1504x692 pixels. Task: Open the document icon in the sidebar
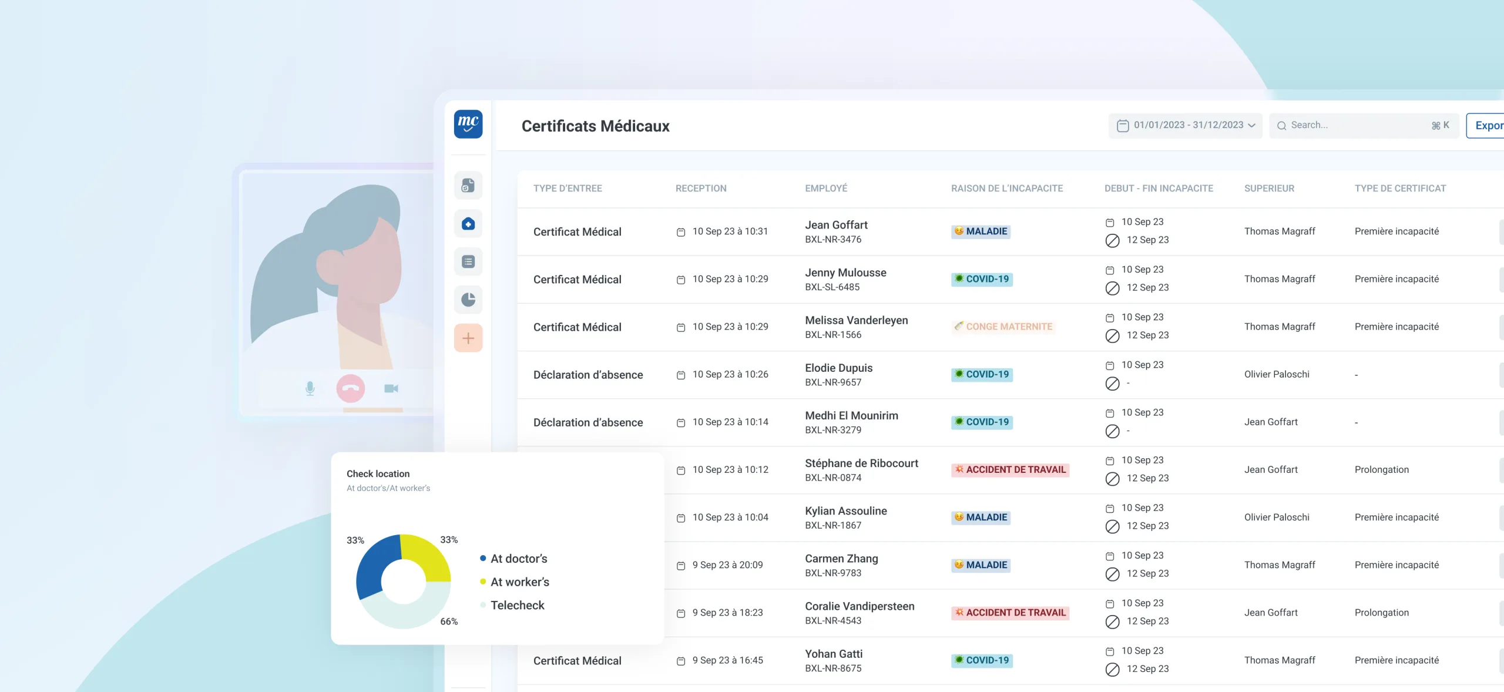click(468, 186)
